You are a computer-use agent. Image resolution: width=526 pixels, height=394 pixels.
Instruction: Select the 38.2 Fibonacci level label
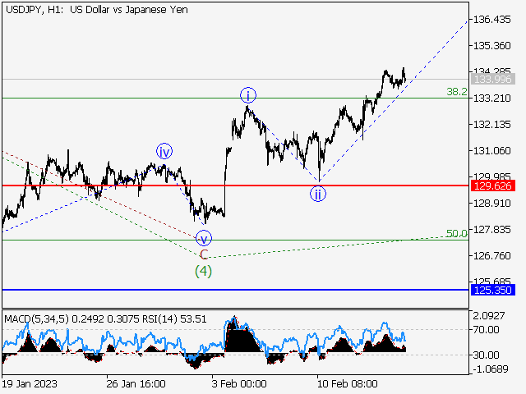(x=457, y=91)
